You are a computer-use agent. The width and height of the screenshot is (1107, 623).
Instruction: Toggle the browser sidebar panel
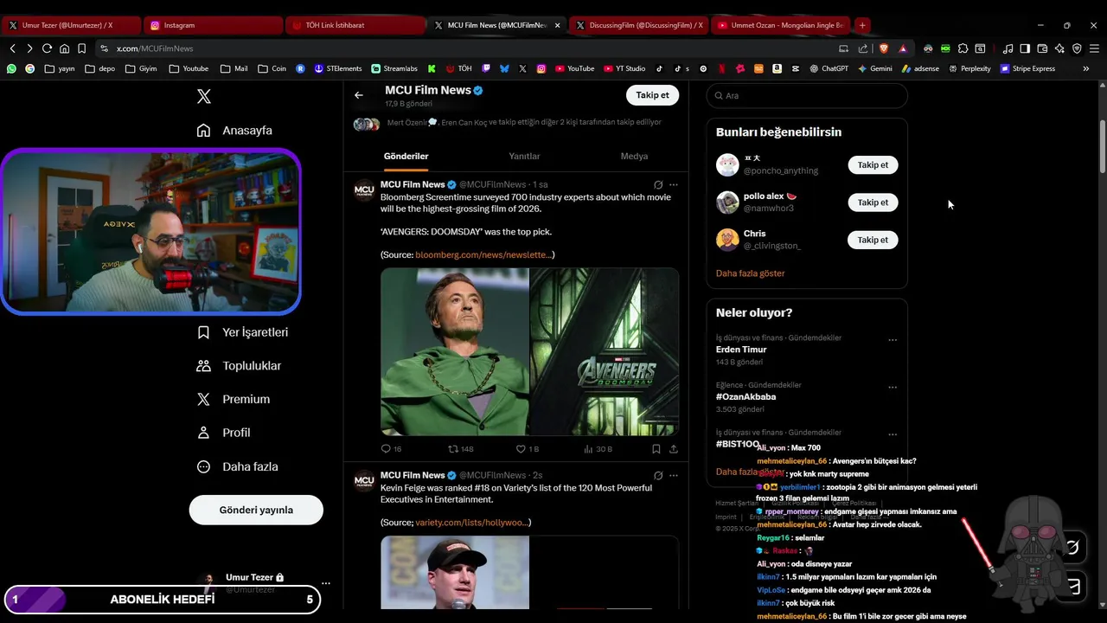(x=1025, y=48)
